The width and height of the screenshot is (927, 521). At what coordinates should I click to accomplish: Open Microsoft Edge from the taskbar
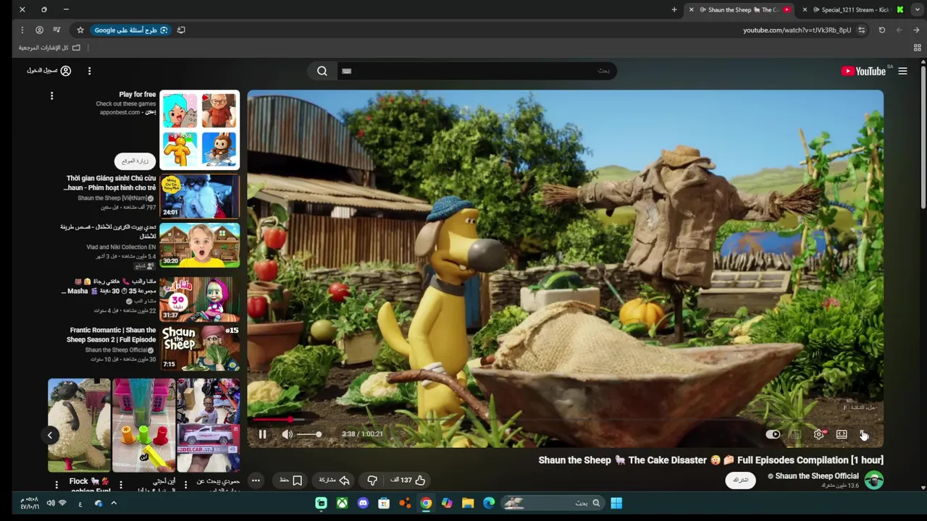tap(489, 503)
